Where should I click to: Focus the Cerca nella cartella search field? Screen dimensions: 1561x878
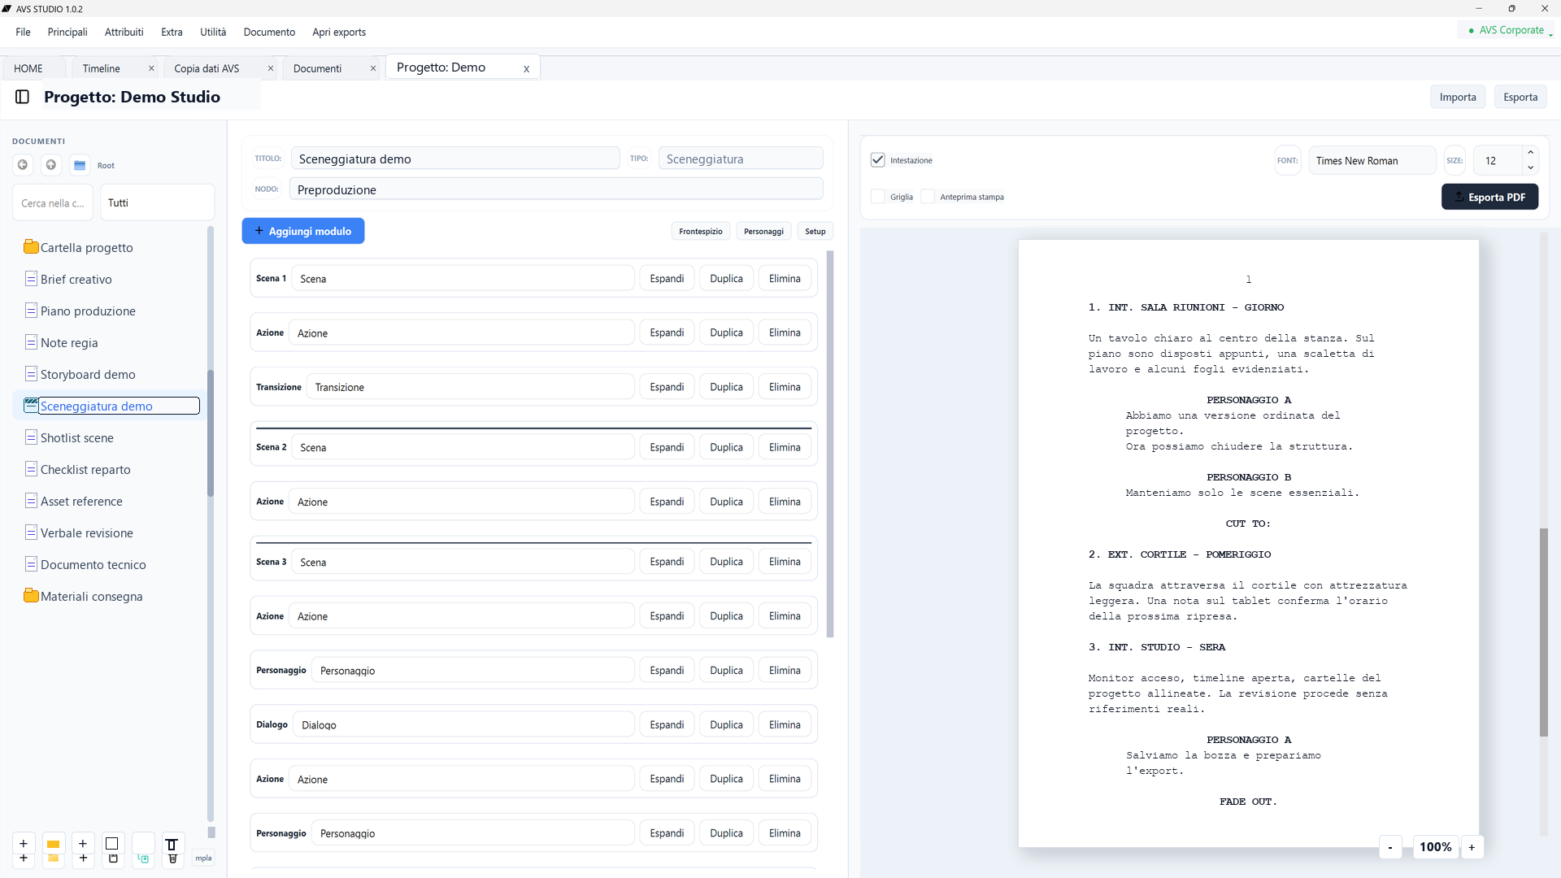(x=53, y=202)
